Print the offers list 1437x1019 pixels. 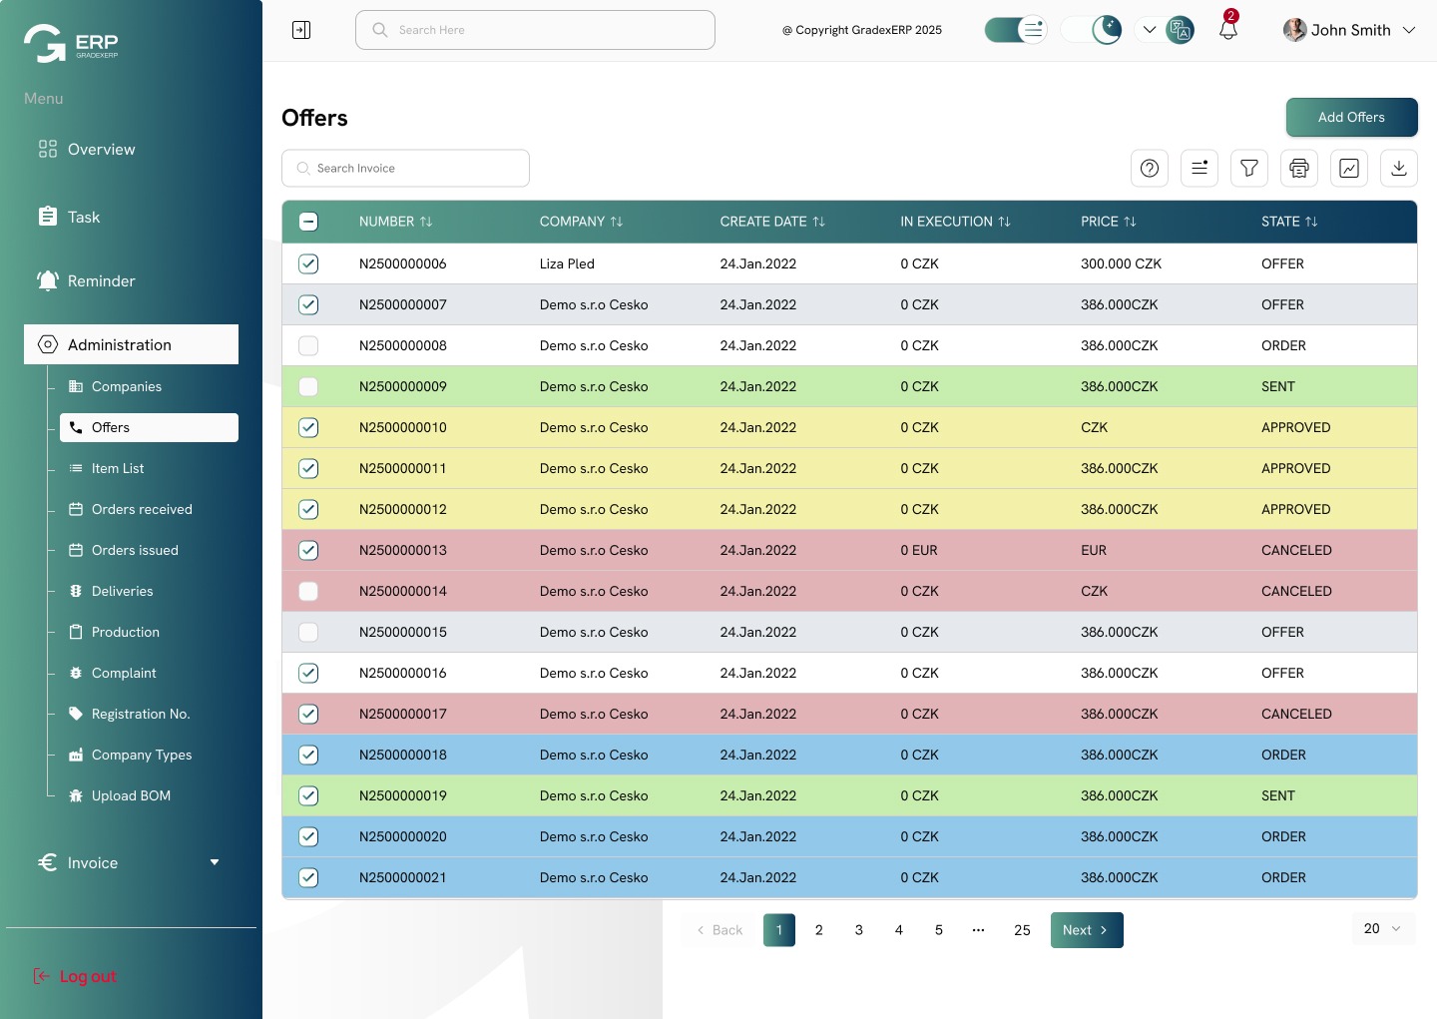pos(1299,169)
